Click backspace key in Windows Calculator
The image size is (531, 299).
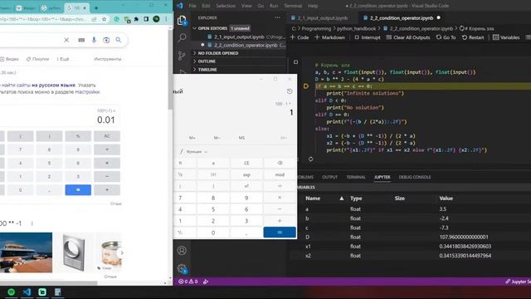(x=280, y=163)
